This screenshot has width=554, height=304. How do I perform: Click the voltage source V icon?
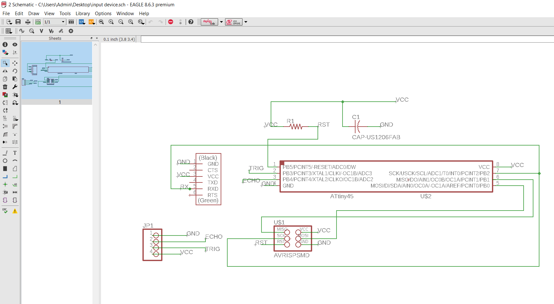(x=41, y=31)
